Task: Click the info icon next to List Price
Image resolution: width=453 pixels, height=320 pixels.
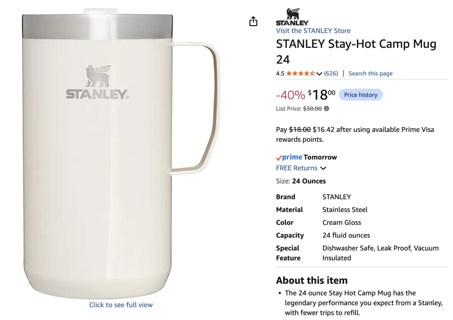Action: pos(326,109)
